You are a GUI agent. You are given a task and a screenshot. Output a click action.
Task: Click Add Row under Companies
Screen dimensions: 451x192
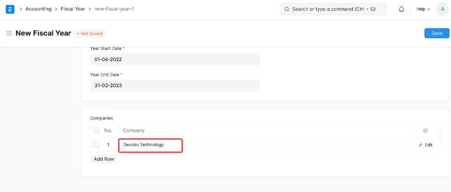coord(104,159)
